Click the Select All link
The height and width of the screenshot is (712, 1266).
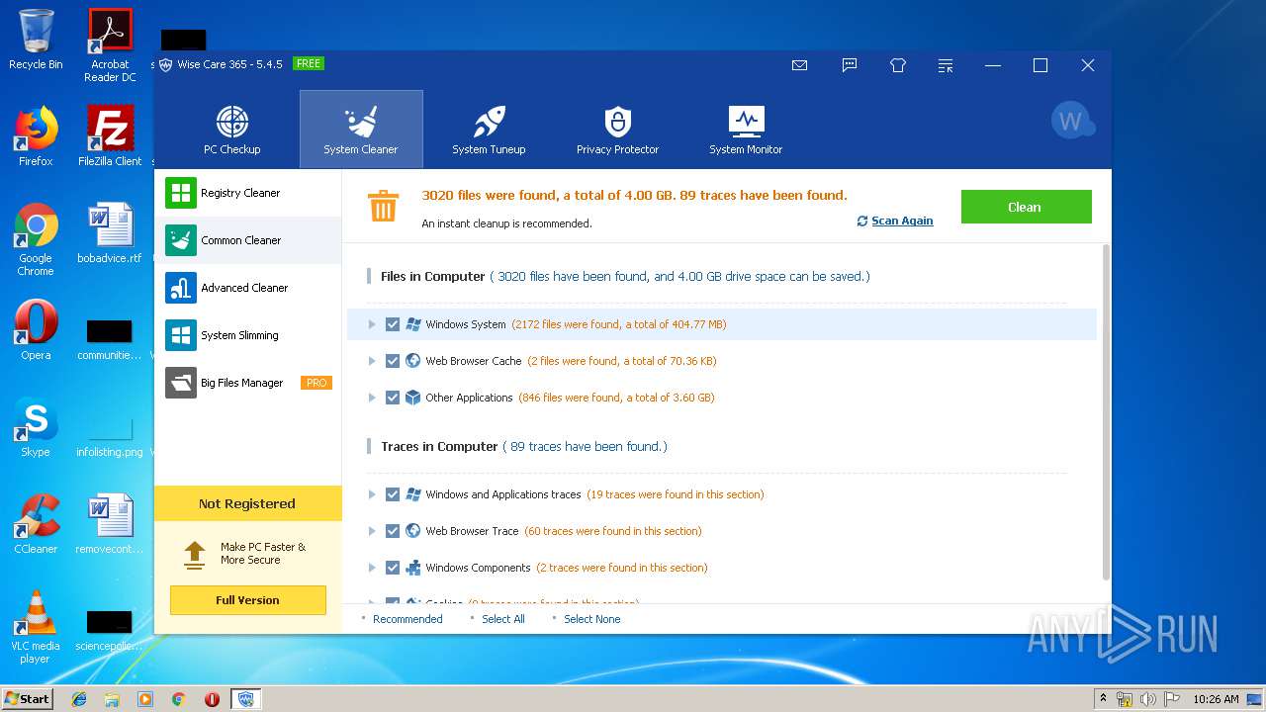[502, 619]
